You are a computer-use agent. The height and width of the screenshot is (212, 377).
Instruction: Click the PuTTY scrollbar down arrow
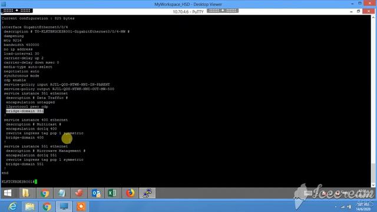coord(373,185)
